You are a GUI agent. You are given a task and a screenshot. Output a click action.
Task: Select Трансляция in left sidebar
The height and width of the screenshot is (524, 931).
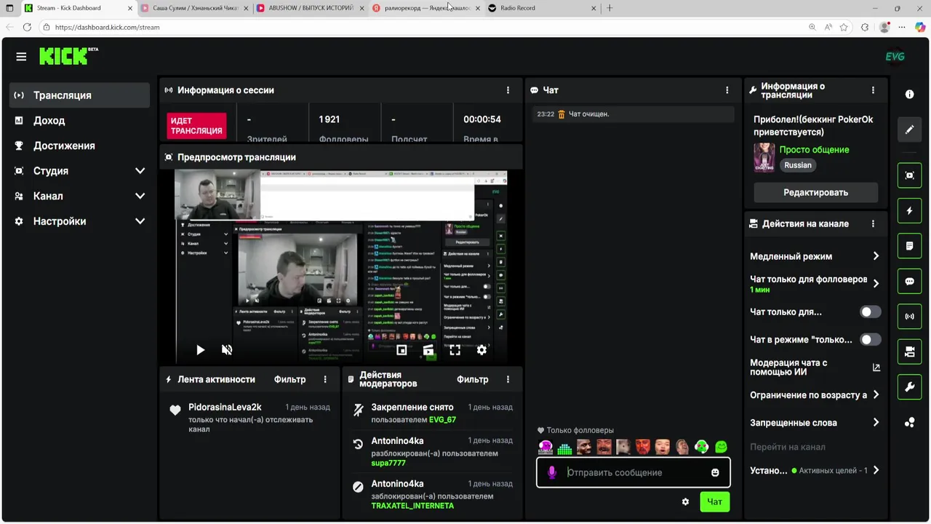tap(80, 95)
